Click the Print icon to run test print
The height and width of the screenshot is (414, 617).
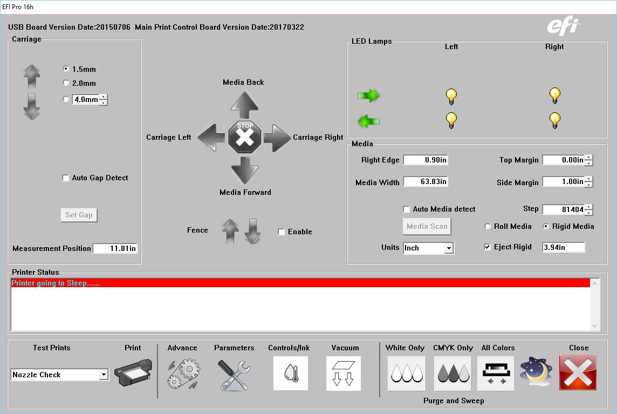[133, 372]
